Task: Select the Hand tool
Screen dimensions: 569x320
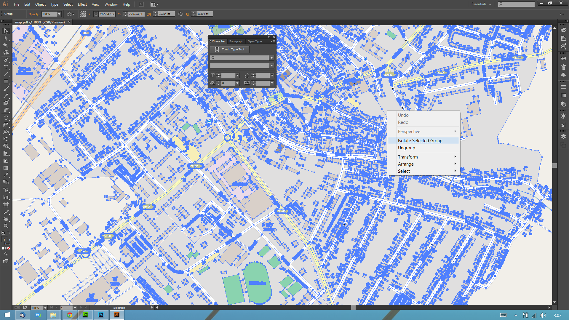Action: click(x=6, y=219)
